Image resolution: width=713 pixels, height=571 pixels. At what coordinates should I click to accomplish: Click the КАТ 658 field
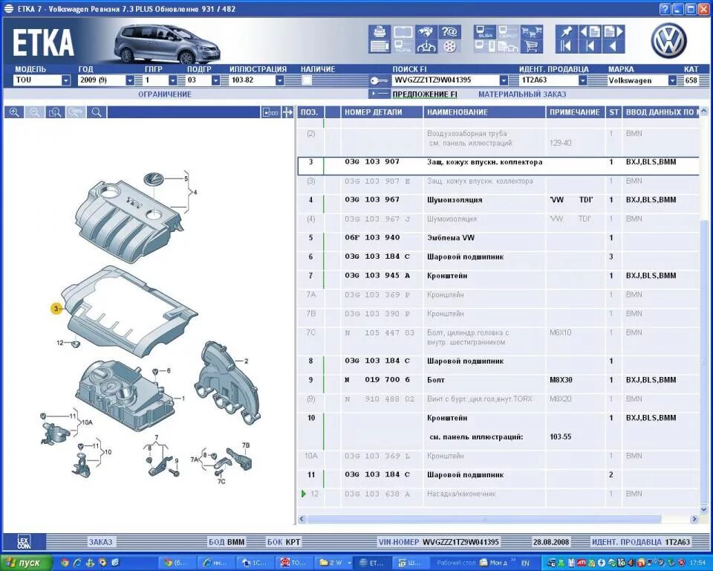691,80
